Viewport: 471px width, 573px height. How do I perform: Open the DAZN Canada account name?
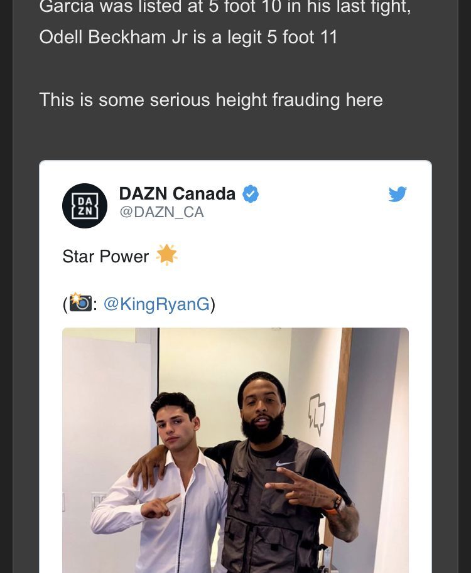coord(177,193)
